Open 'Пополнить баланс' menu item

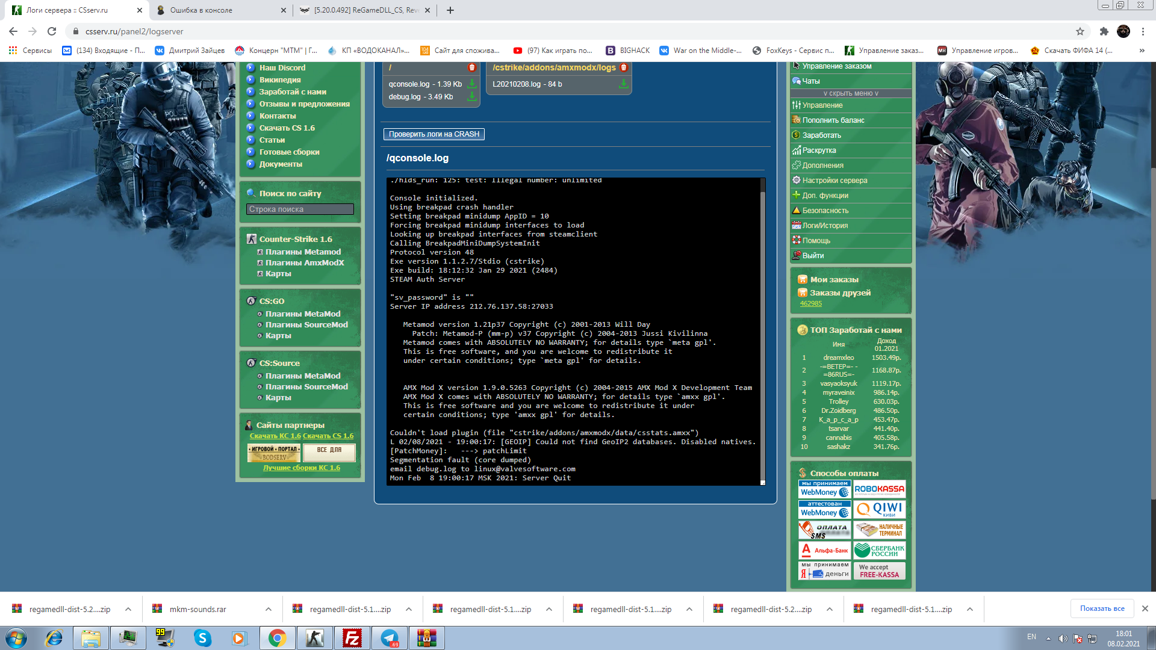pos(833,120)
